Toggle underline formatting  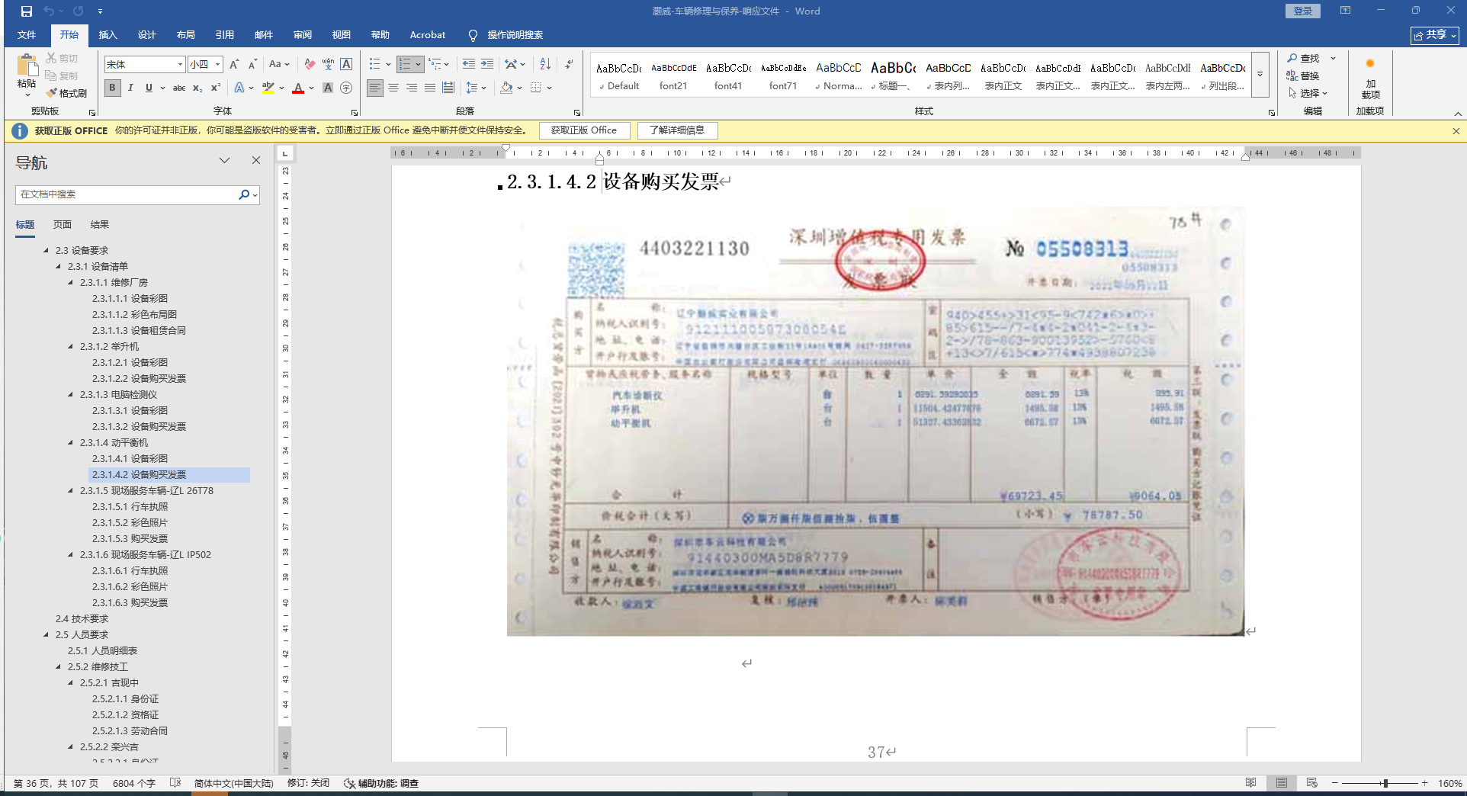(x=149, y=88)
